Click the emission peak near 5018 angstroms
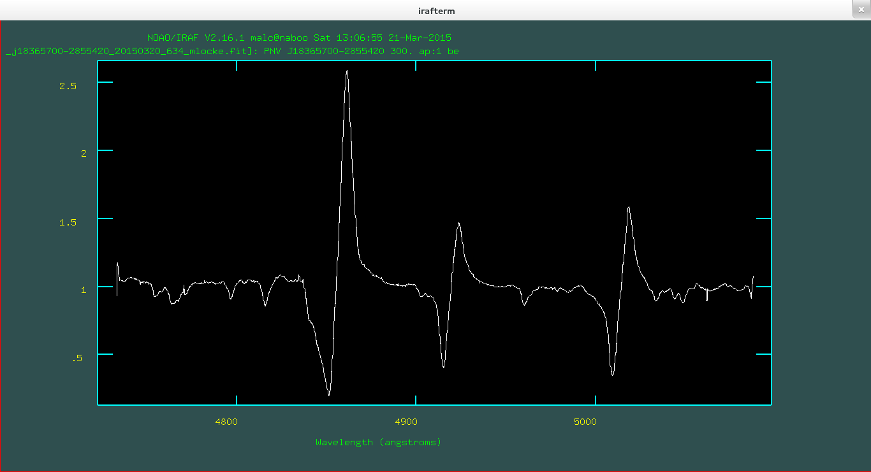 pos(629,208)
